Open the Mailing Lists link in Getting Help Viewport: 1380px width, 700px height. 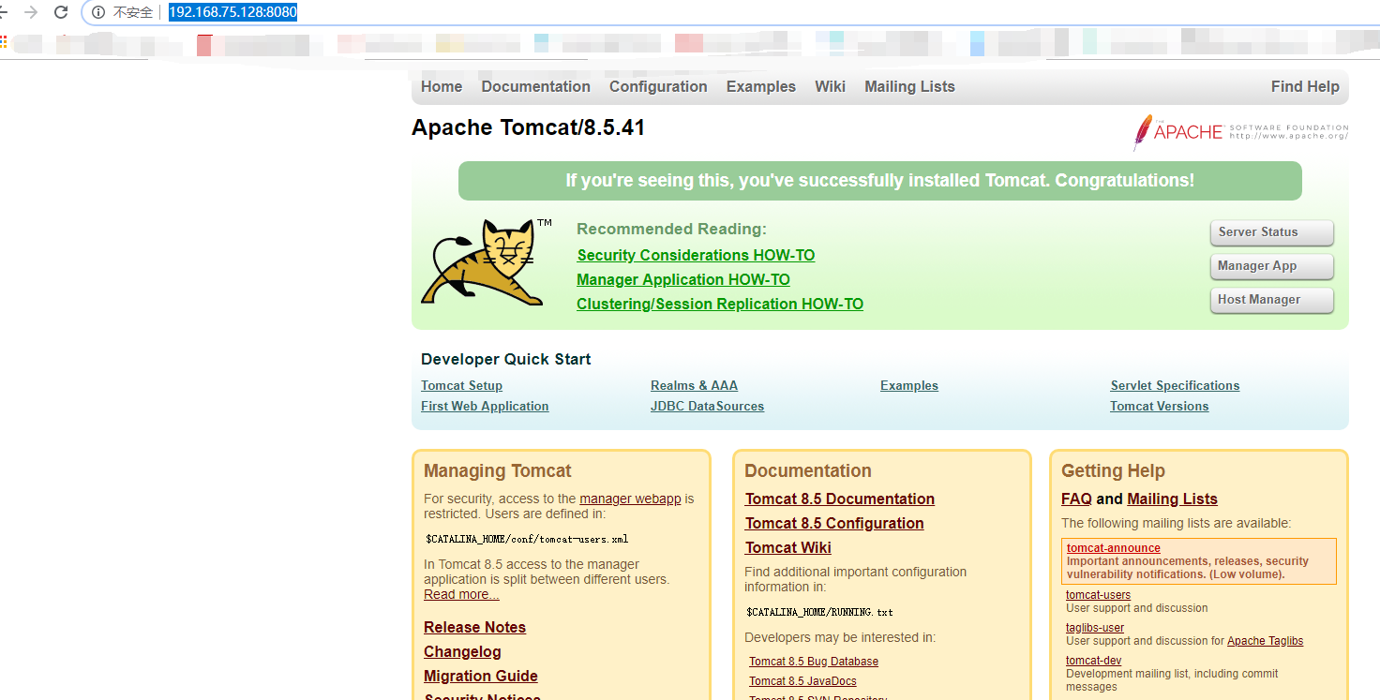click(x=1172, y=499)
